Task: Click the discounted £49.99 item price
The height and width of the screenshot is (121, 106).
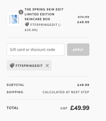Action: pos(83,22)
